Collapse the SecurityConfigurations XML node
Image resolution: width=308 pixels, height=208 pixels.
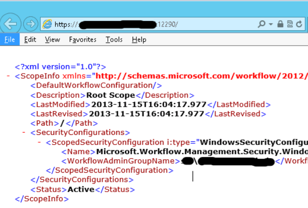[24, 133]
